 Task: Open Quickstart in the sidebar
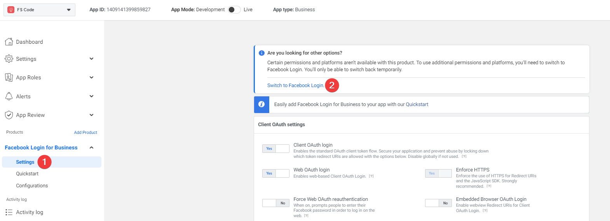pyautogui.click(x=27, y=174)
